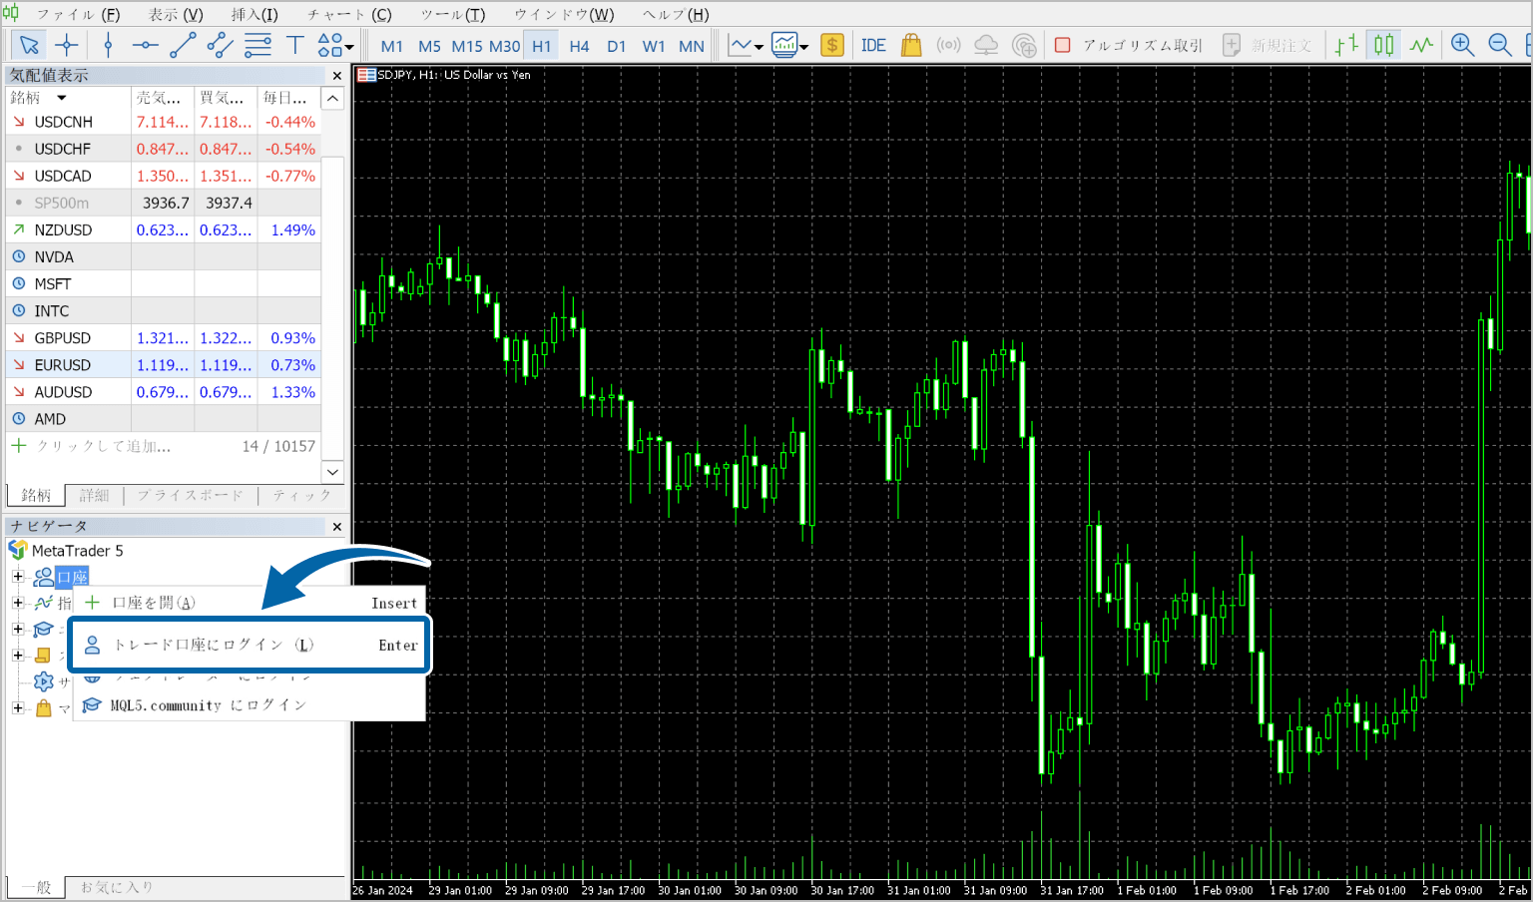The width and height of the screenshot is (1533, 902).
Task: Select the equidistant channel tool
Action: click(x=220, y=45)
